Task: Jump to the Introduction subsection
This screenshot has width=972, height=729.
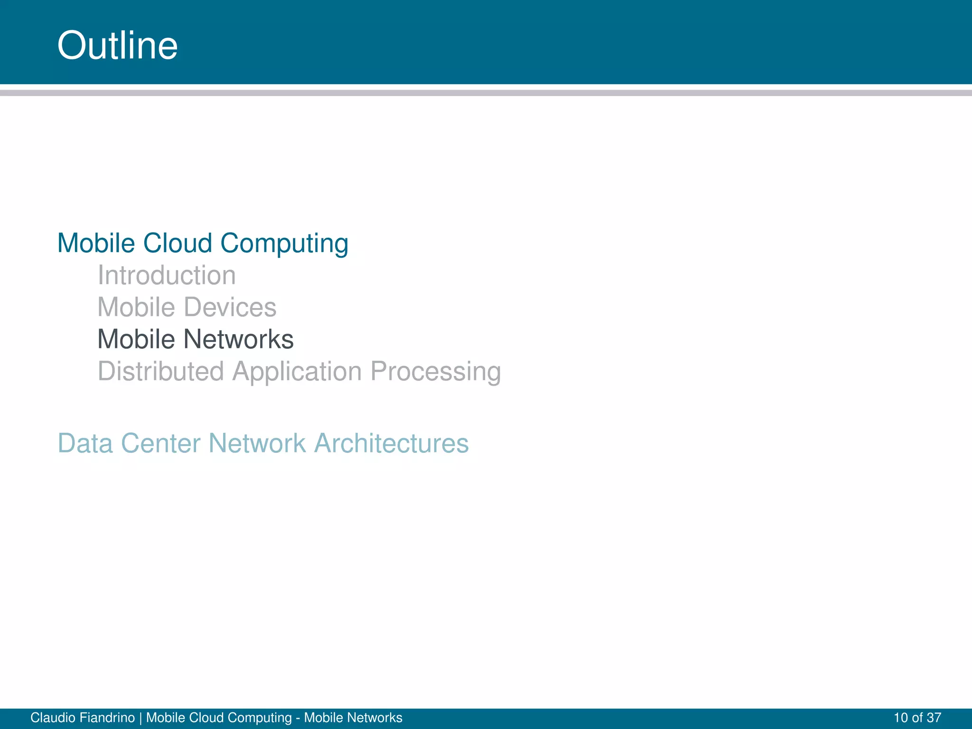Action: pyautogui.click(x=167, y=275)
